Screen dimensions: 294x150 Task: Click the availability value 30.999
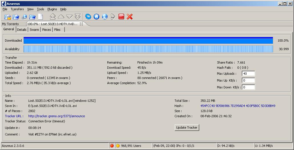[x=284, y=49]
